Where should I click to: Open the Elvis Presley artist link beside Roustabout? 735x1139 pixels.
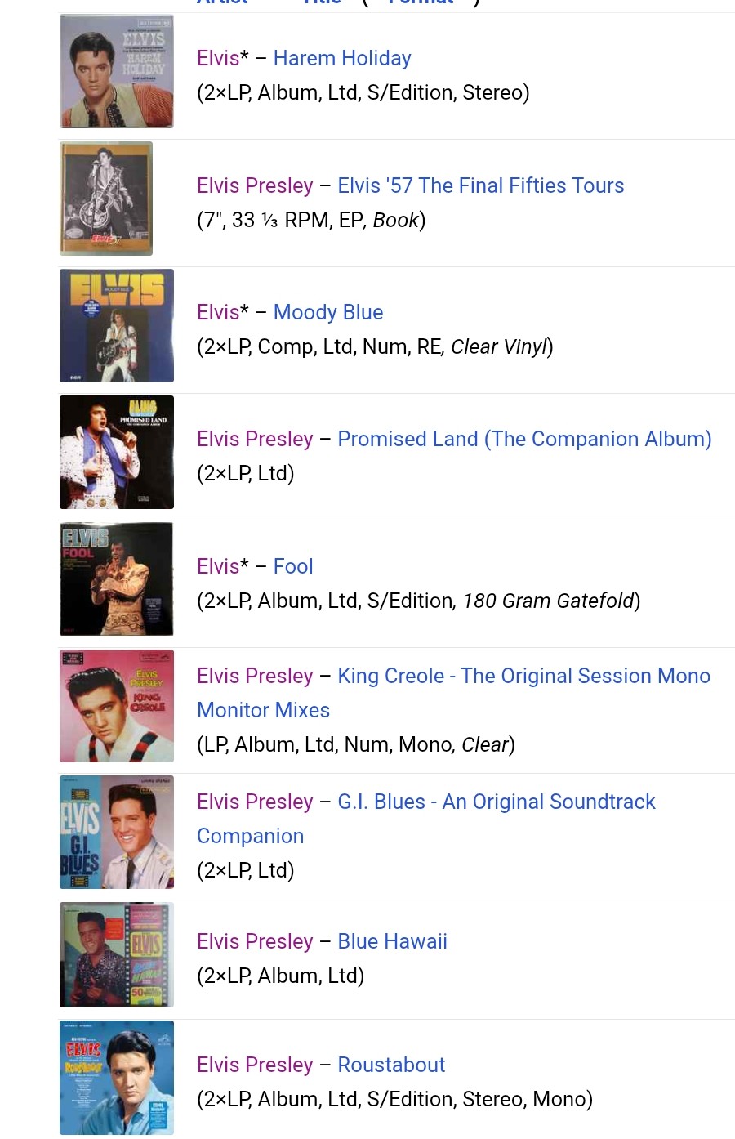coord(255,1065)
